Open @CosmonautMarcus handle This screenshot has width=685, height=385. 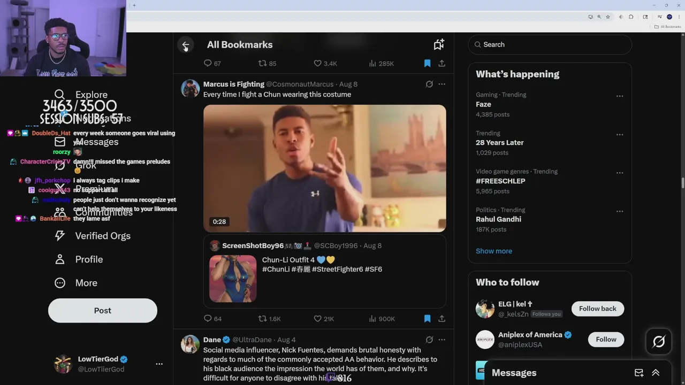[x=300, y=84]
